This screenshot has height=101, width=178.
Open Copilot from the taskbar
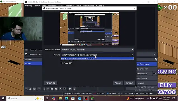point(54,98)
